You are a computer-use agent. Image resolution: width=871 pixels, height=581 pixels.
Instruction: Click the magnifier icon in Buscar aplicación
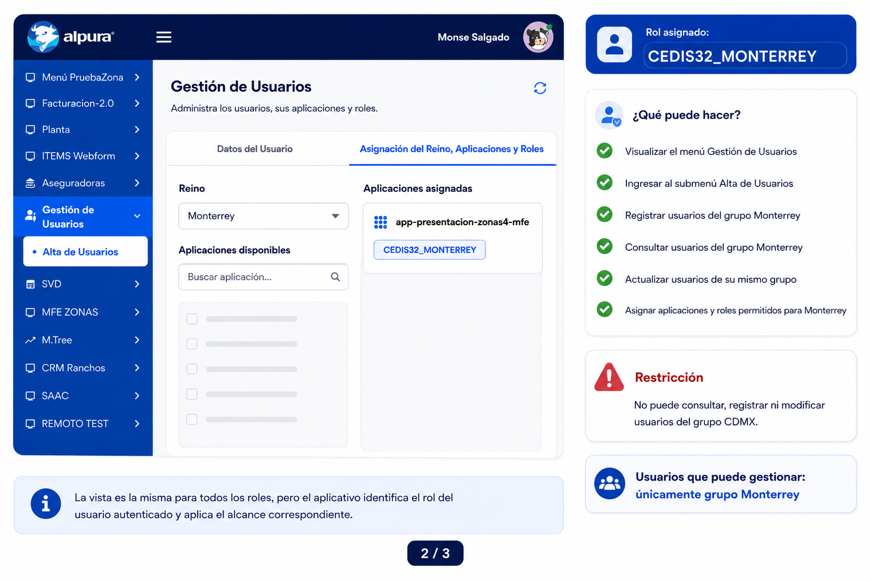tap(335, 277)
